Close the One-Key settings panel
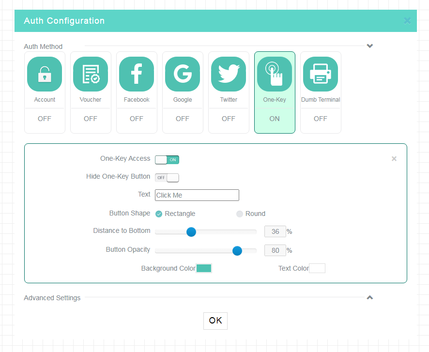The width and height of the screenshot is (429, 352). point(394,159)
